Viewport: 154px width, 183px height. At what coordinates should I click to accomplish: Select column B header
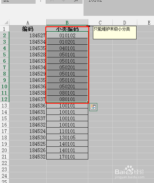coord(67,22)
